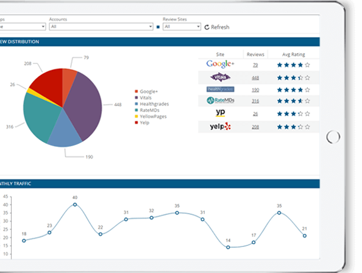Viewport: 362px width, 273px height.
Task: Click the Reviews column header
Action: click(255, 54)
